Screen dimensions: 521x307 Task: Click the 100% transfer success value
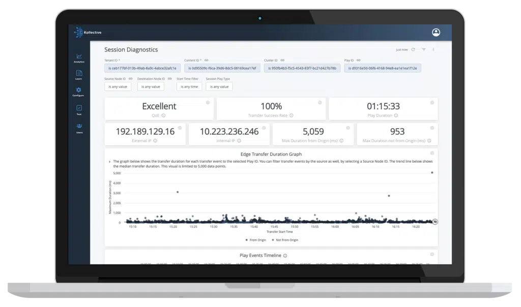(x=271, y=106)
